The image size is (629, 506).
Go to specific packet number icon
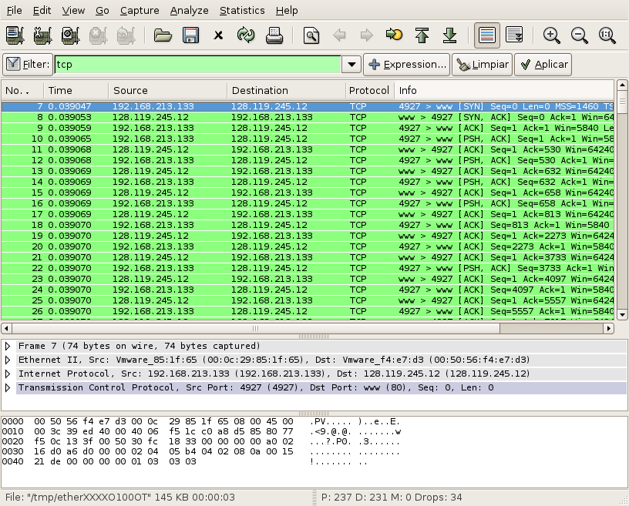(x=395, y=35)
